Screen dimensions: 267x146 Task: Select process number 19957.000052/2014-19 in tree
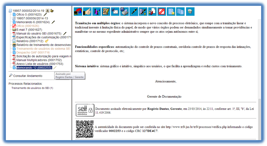point(28,11)
